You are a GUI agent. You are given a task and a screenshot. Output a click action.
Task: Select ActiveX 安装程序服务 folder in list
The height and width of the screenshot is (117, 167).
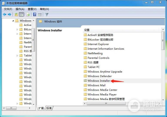click(x=99, y=35)
